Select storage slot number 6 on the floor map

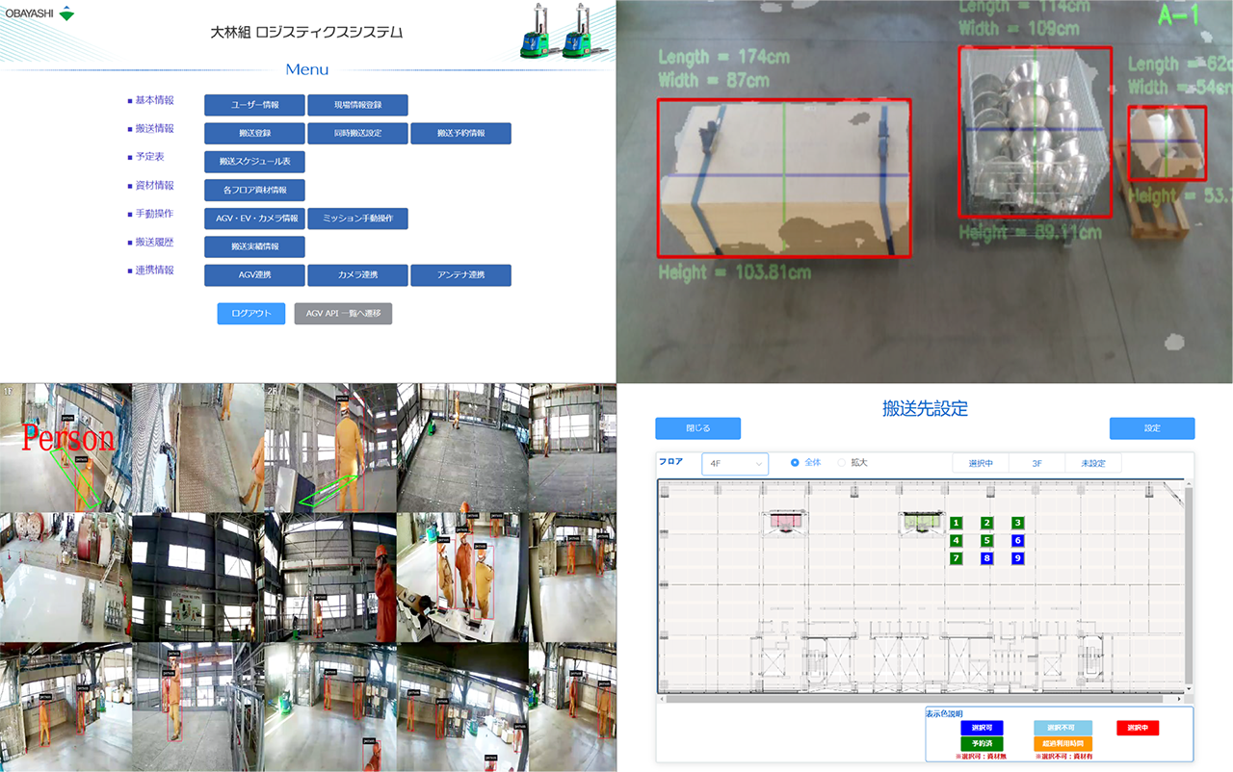point(1017,541)
